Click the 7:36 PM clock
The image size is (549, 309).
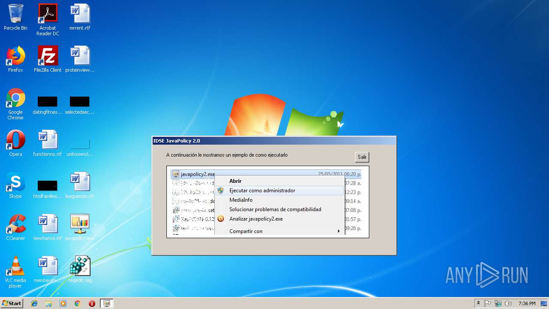pos(527,303)
